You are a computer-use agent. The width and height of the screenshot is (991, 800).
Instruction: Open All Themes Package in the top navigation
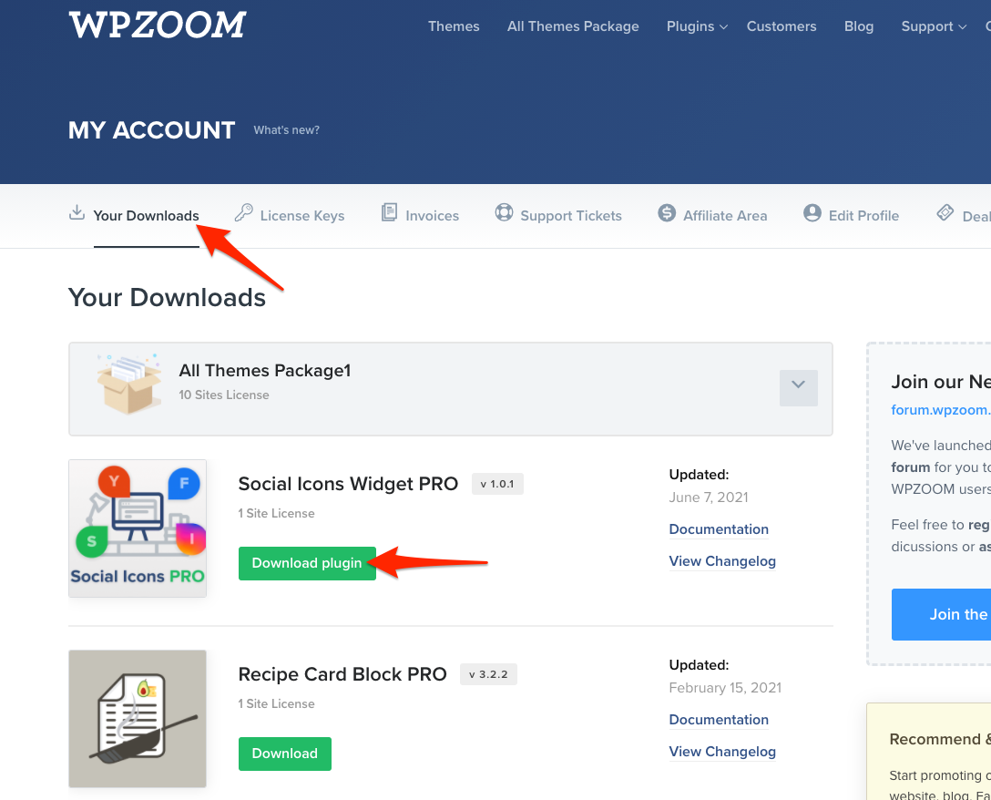pyautogui.click(x=573, y=26)
